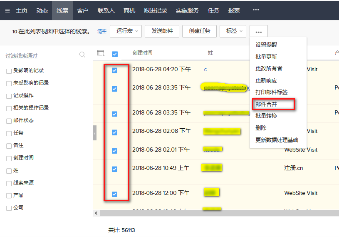Open the hamburger navigation menu

tap(7, 11)
